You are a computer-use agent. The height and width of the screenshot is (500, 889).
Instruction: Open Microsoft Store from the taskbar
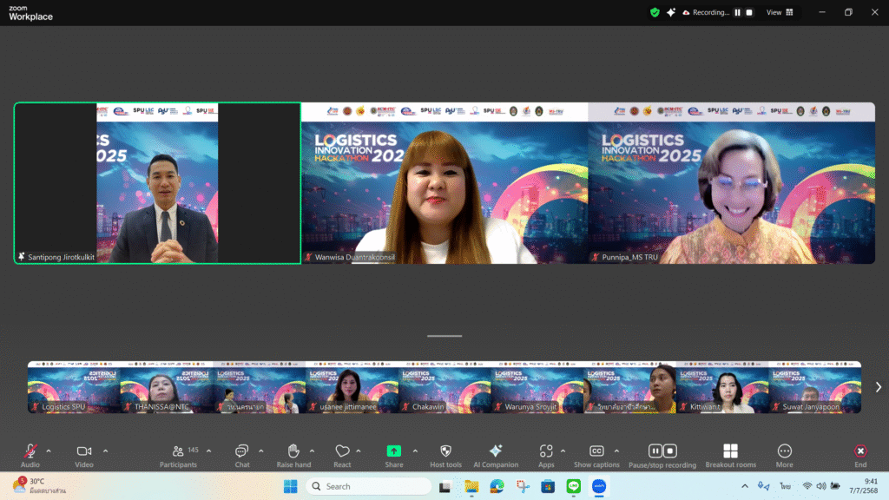[x=548, y=486]
